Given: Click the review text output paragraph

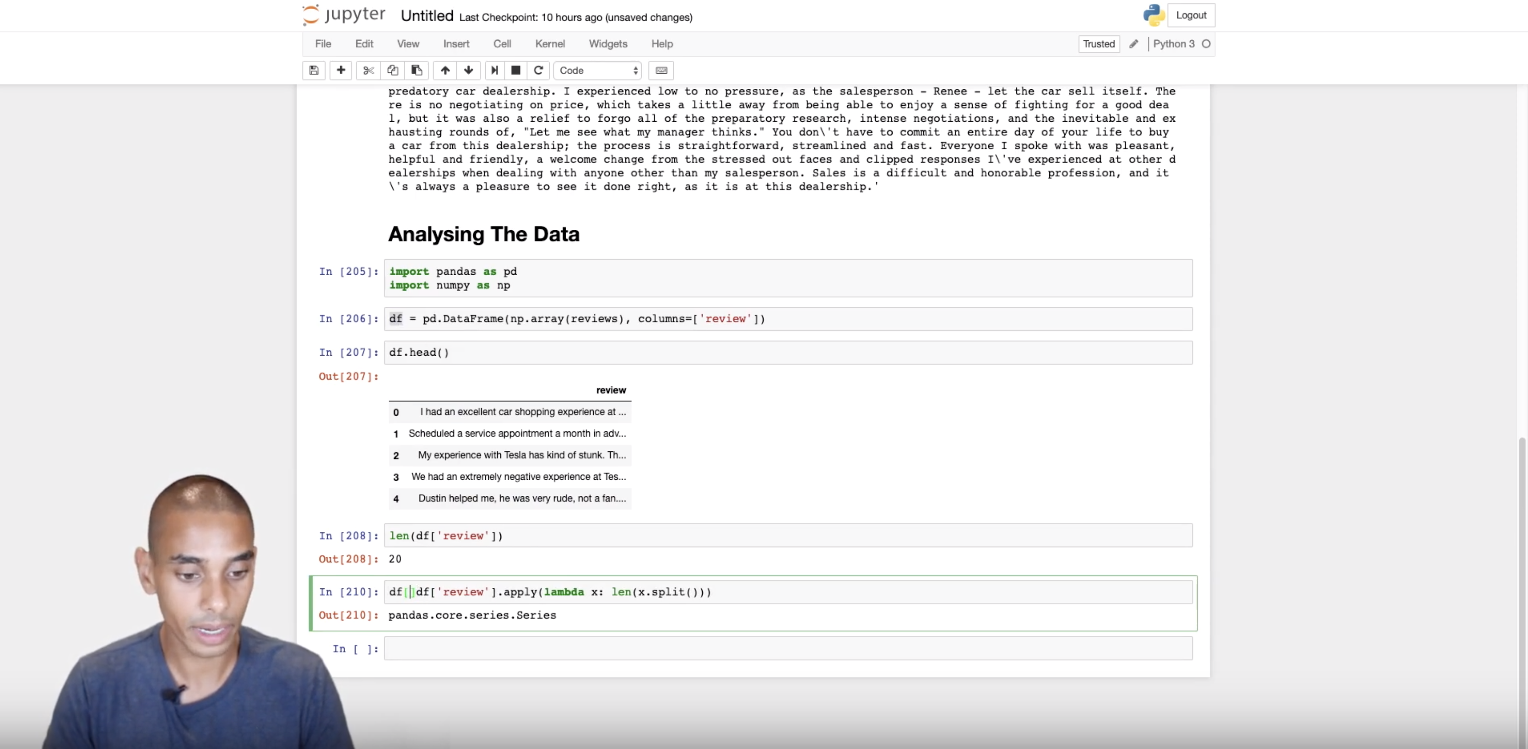Looking at the screenshot, I should click(782, 139).
